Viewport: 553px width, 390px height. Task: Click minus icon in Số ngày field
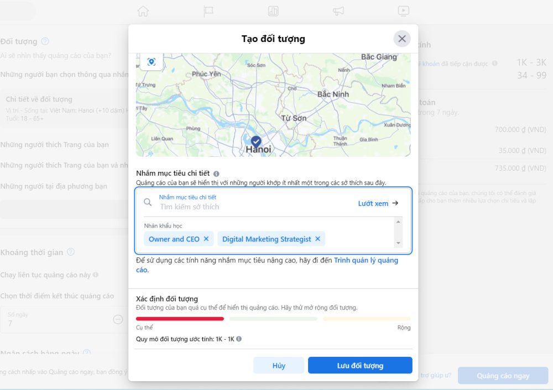coord(118,319)
